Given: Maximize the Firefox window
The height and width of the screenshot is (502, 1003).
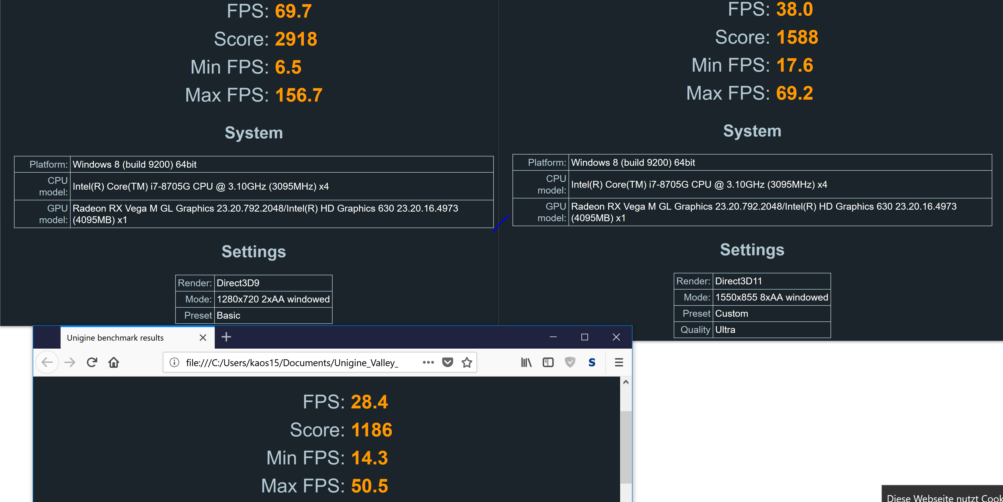Looking at the screenshot, I should coord(584,337).
